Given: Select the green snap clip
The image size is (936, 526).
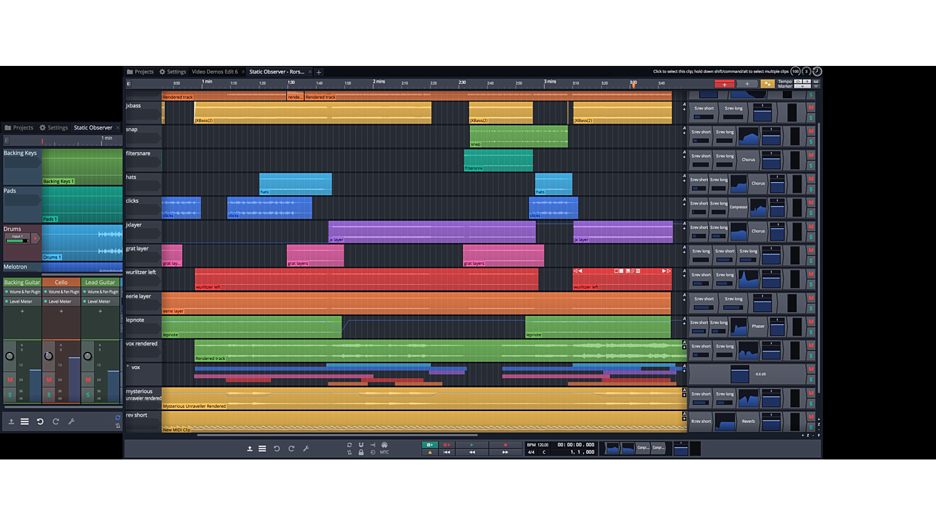Looking at the screenshot, I should tap(519, 137).
